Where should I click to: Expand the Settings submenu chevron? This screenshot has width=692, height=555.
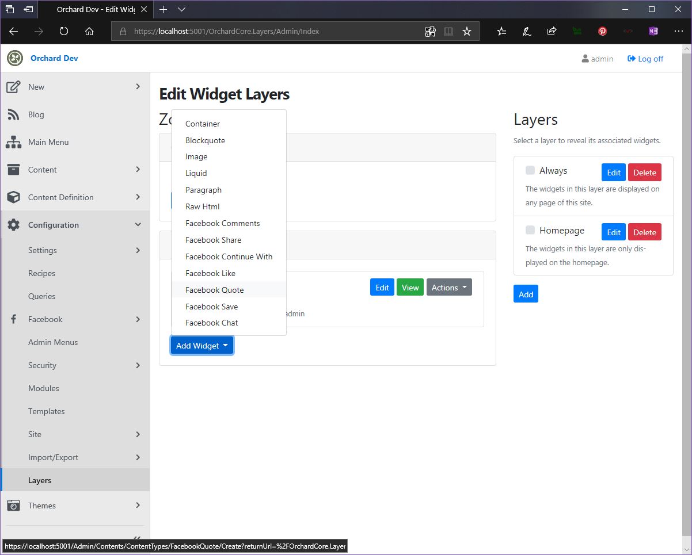point(138,250)
